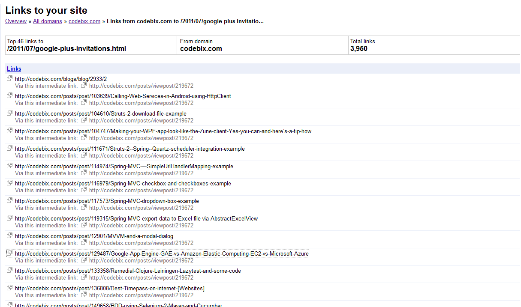Open the All domains breadcrumb link
This screenshot has height=307, width=521.
click(48, 21)
